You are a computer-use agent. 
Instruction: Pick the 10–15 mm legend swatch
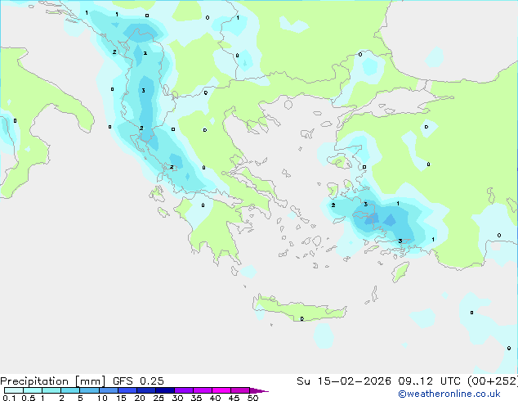pos(108,390)
